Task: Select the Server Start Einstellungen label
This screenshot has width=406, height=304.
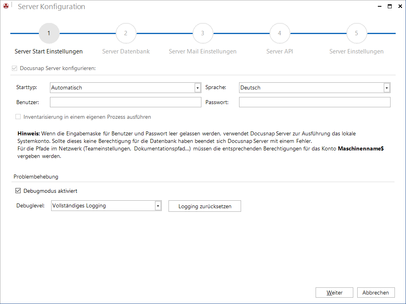Action: point(49,51)
